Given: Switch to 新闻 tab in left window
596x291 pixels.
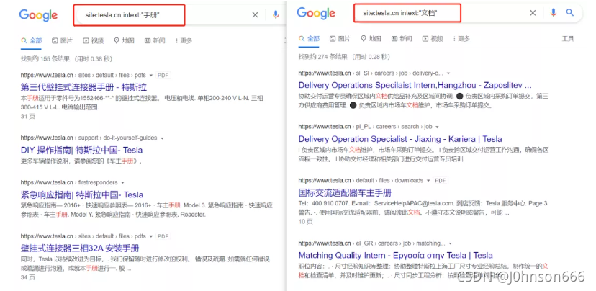Looking at the screenshot, I should coord(155,41).
